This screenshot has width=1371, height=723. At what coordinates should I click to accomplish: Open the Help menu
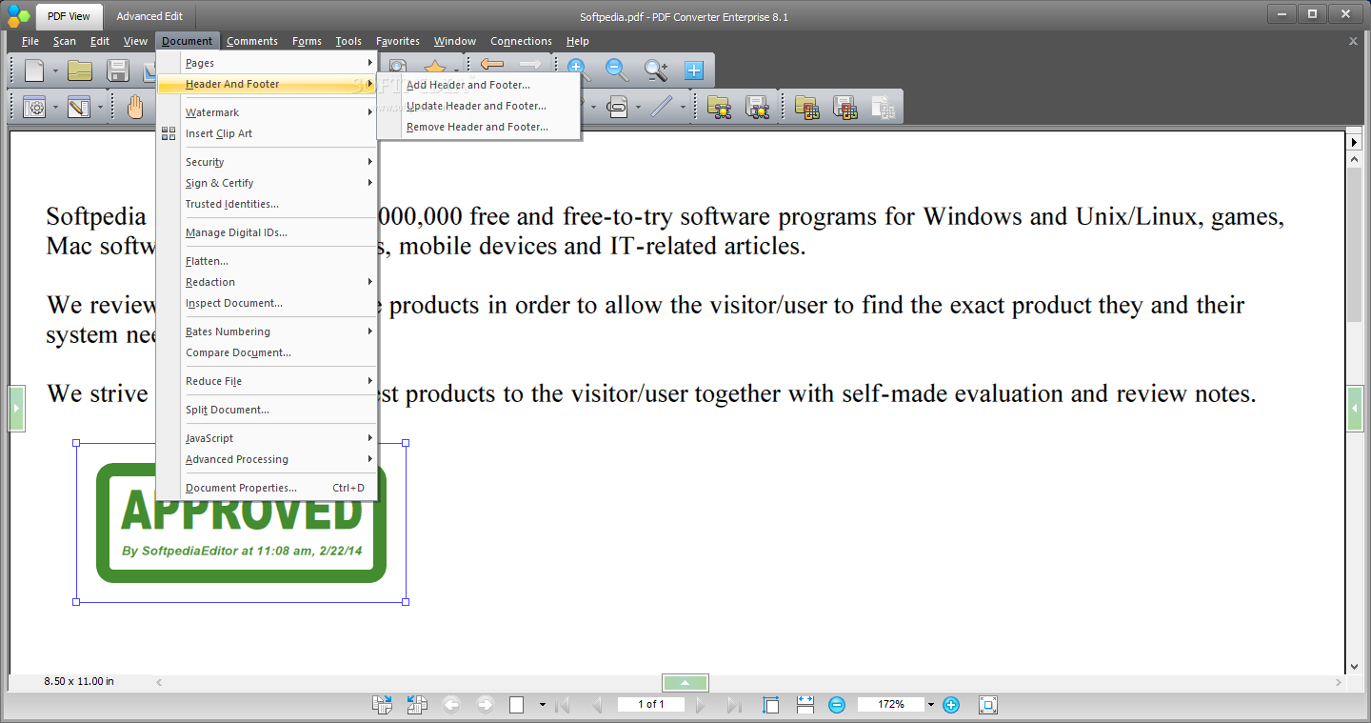(x=577, y=41)
